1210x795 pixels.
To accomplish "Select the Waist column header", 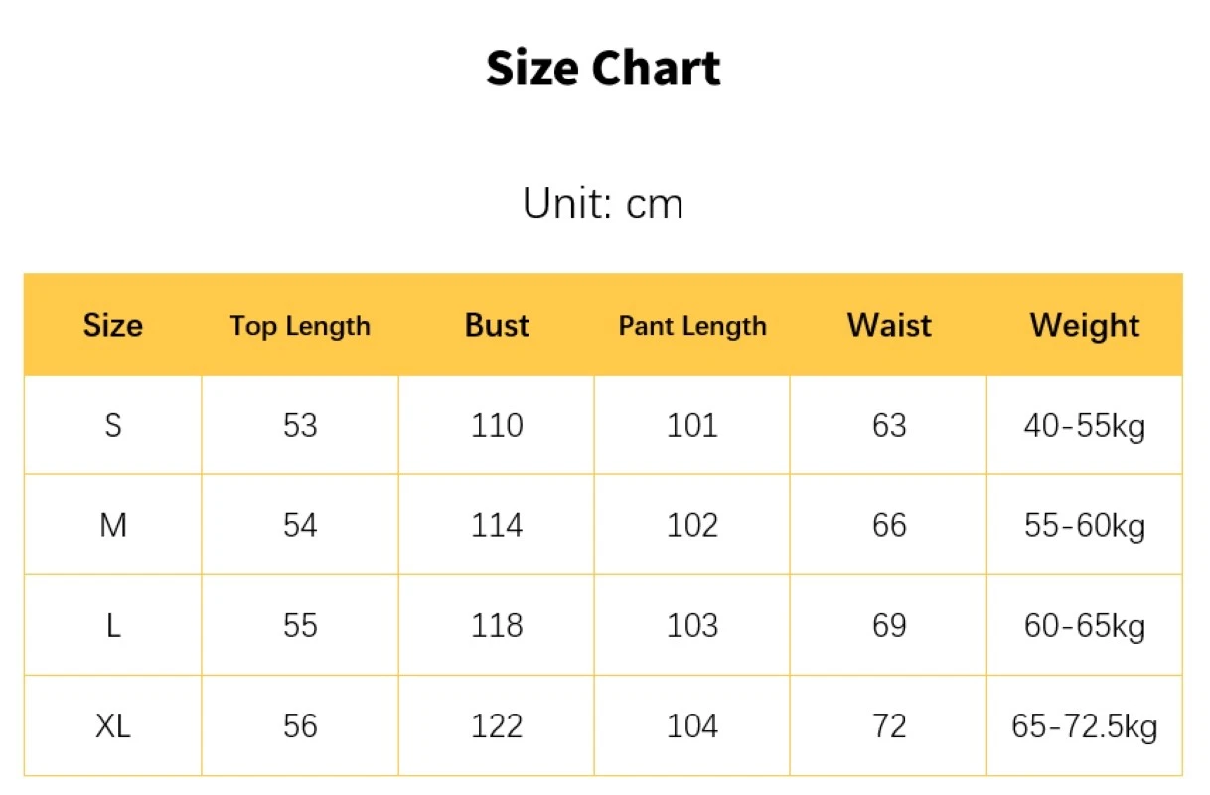I will pyautogui.click(x=889, y=326).
